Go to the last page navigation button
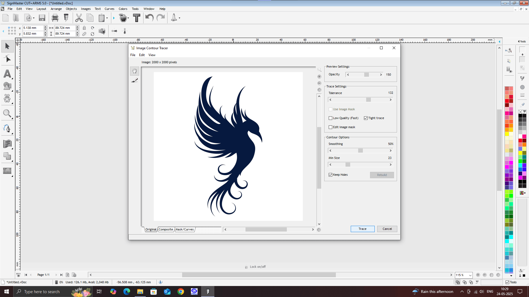Screen dimensions: 529x297 61,275
